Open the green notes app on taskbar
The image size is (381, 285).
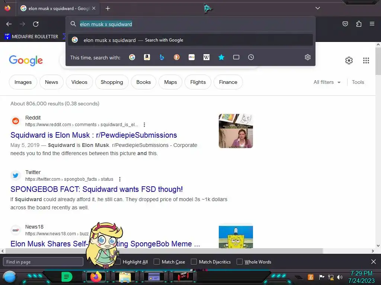pyautogui.click(x=67, y=277)
